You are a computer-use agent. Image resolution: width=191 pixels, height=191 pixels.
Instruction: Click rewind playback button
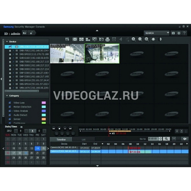tap(53, 129)
